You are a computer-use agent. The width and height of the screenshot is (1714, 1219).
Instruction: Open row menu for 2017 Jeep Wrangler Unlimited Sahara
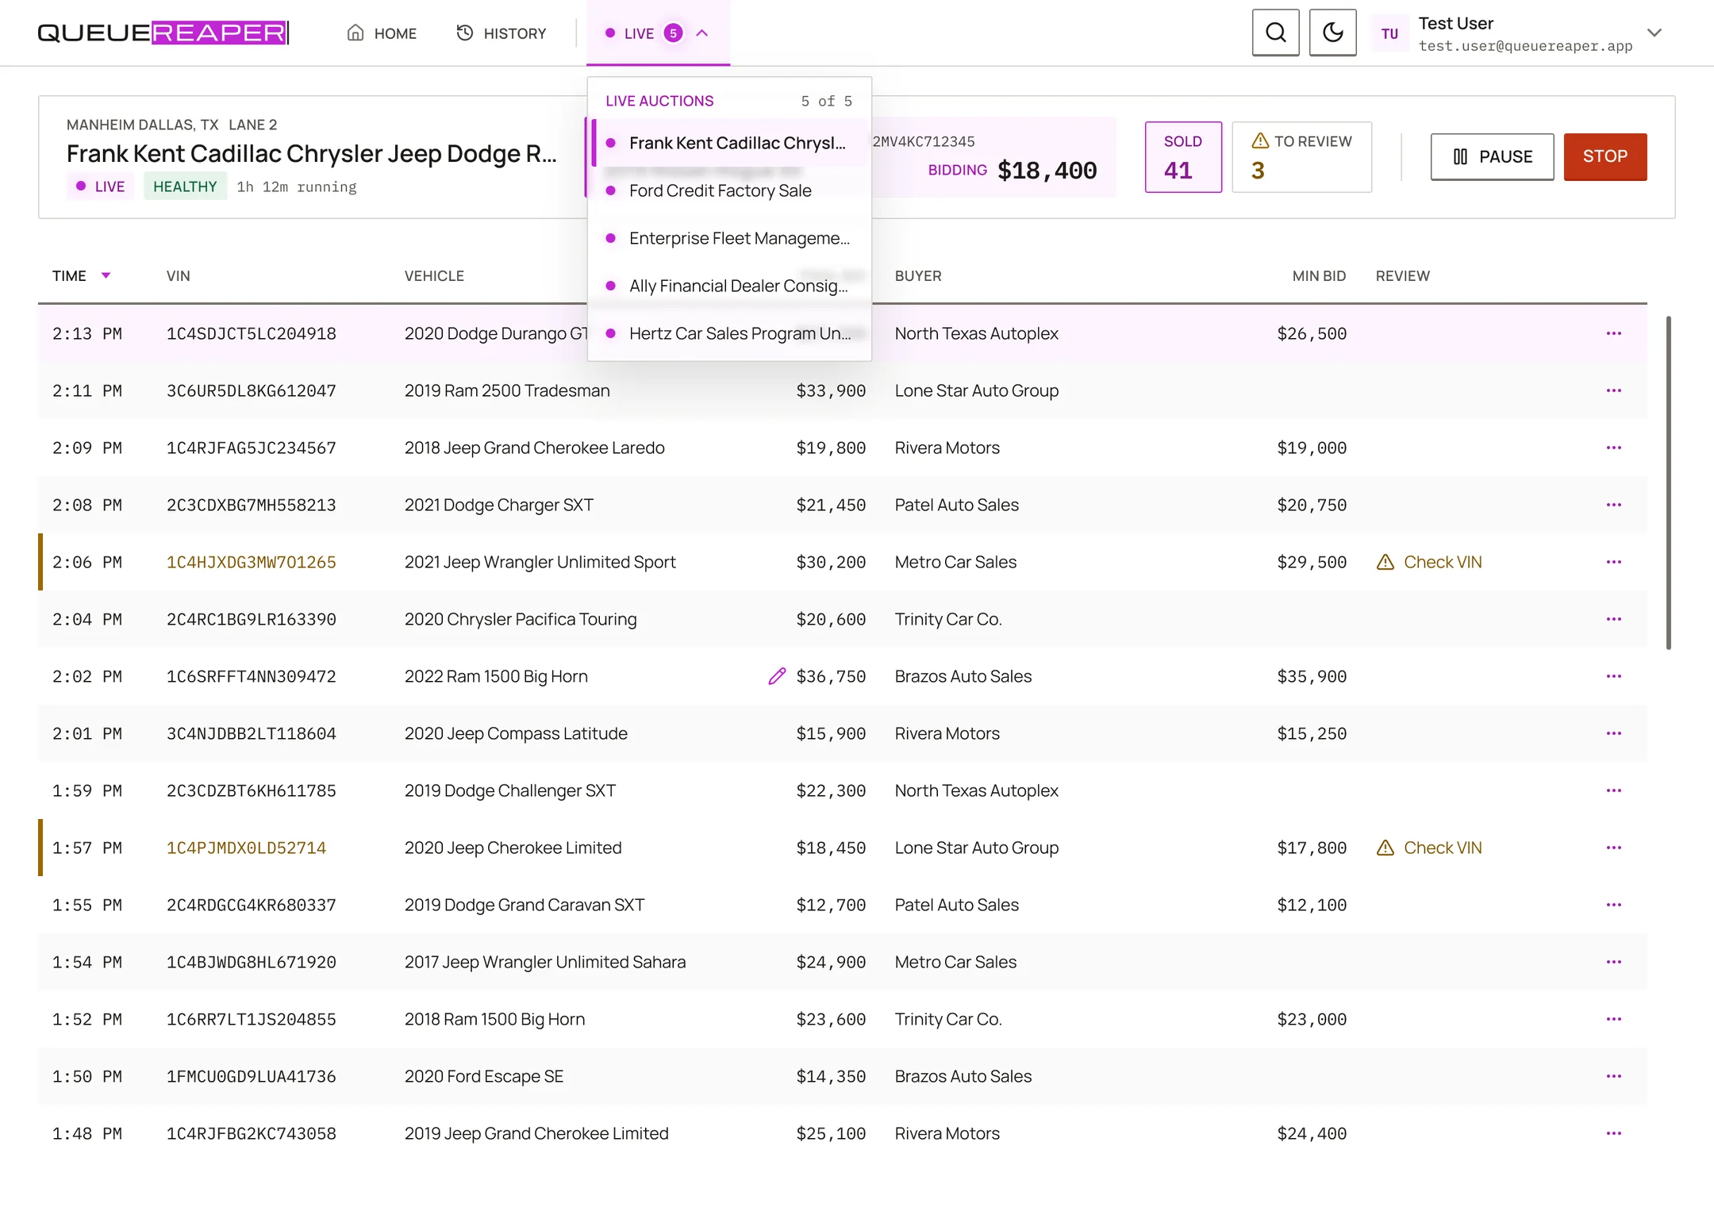pyautogui.click(x=1613, y=962)
